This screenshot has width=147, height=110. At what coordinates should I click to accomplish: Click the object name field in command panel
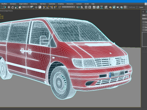click(x=145, y=15)
